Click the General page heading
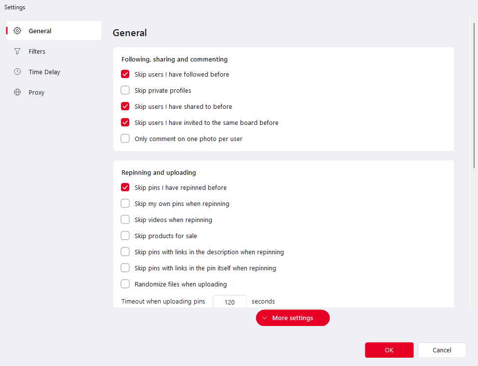Viewport: 478px width, 366px height. click(130, 33)
